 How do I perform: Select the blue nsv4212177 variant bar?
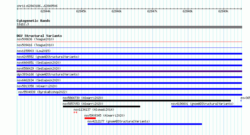click(x=145, y=124)
